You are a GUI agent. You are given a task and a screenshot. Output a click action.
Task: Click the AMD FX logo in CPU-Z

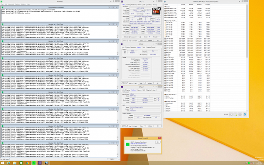(x=156, y=11)
